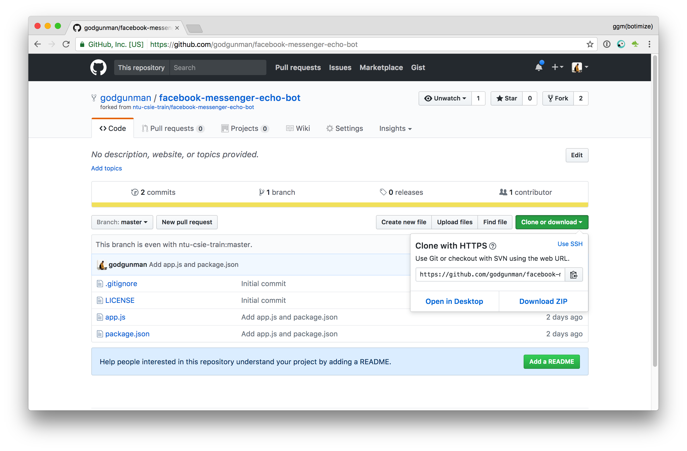The image size is (687, 451).
Task: Open the package.json file
Action: (127, 334)
